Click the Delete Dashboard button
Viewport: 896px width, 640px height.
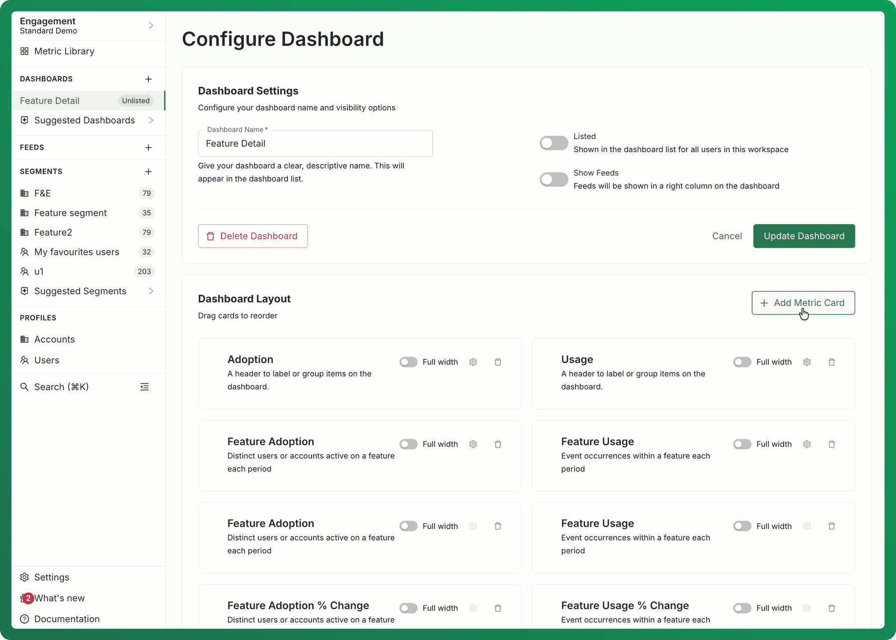pos(253,236)
